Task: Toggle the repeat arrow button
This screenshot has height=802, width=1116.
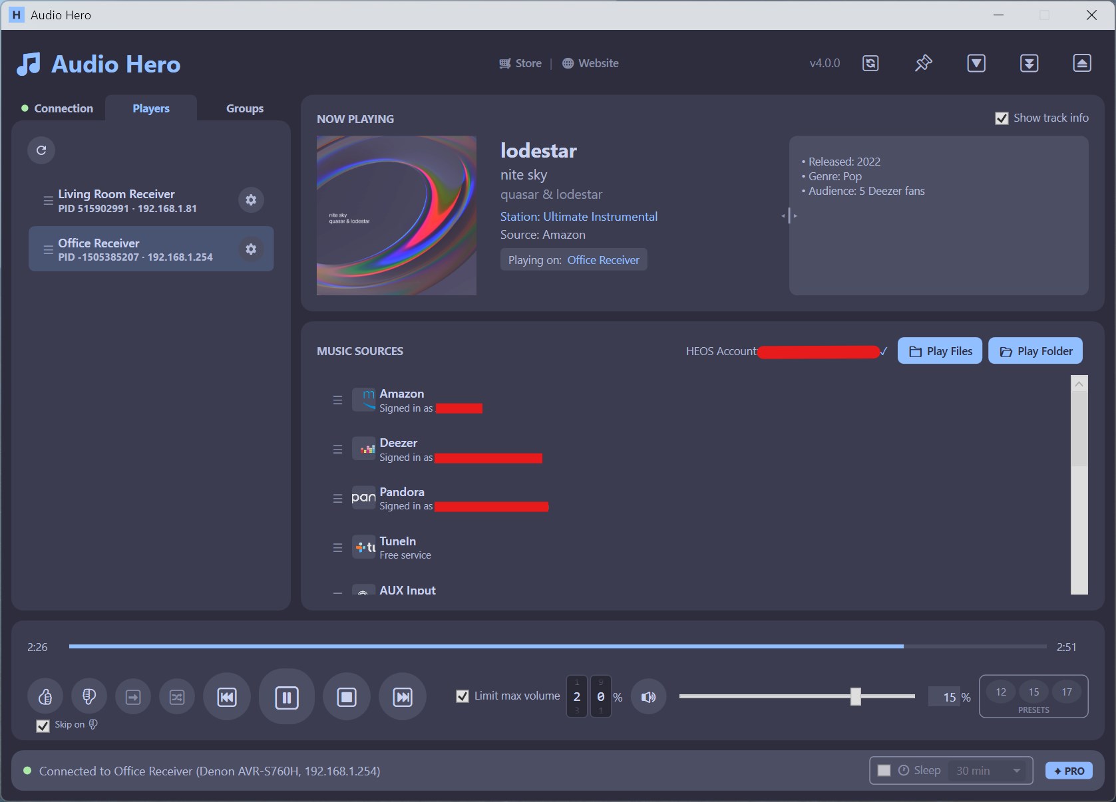Action: 133,697
